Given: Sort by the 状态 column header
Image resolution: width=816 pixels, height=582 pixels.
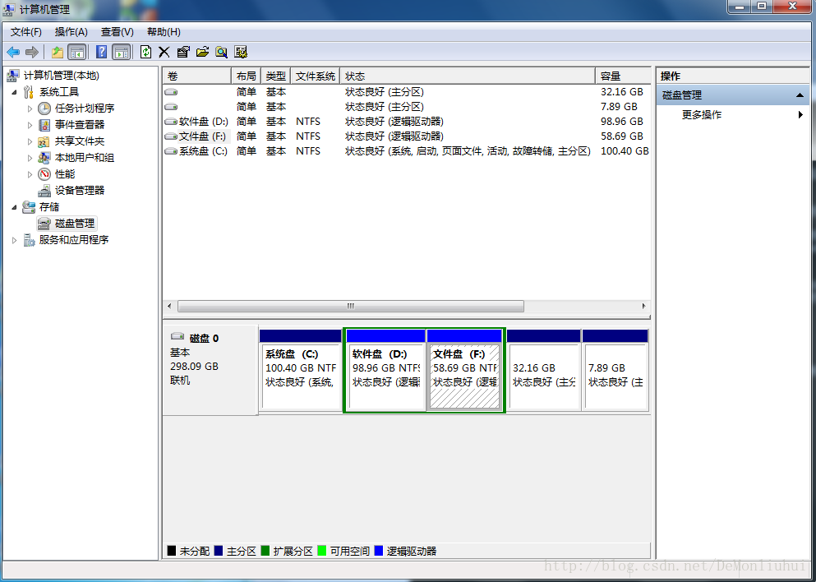Looking at the screenshot, I should point(468,76).
